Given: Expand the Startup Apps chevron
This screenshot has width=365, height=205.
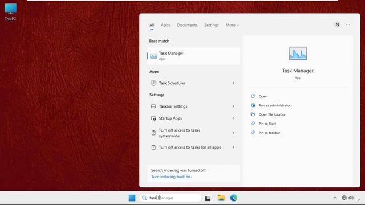Looking at the screenshot, I should [x=233, y=118].
